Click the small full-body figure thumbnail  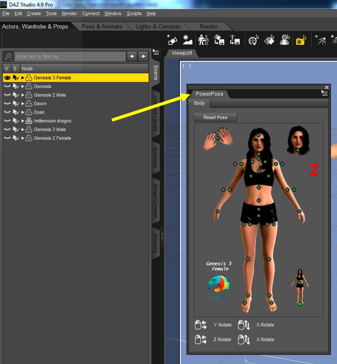tap(300, 287)
